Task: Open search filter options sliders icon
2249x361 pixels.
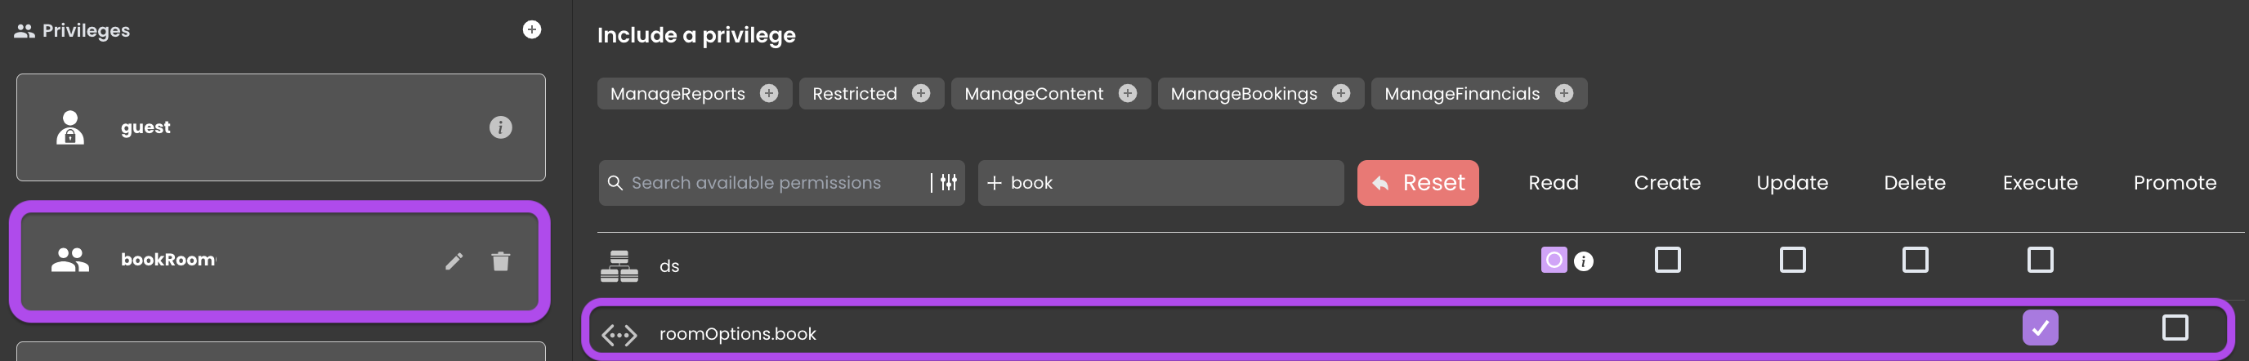Action: (949, 182)
